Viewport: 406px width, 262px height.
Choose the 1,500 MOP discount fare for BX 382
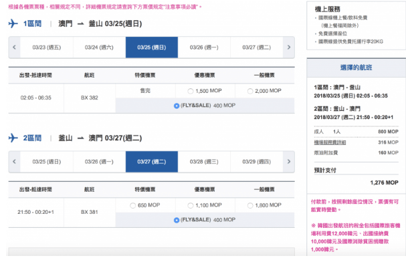pos(191,91)
